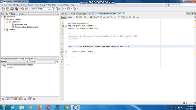Toggle Show Inherited Members in Navigator
This screenshot has width=196, height=110.
tap(3, 99)
